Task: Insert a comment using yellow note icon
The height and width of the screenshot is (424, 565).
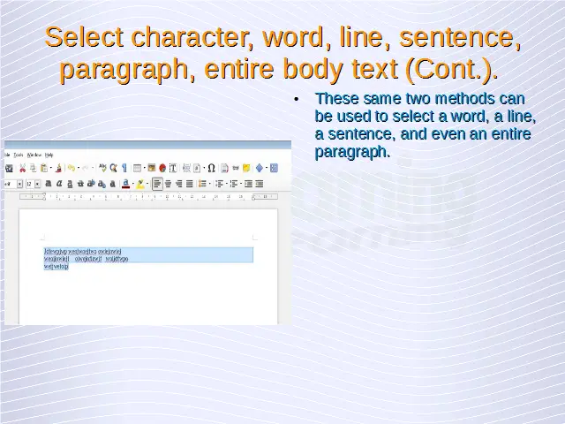Action: coord(247,167)
